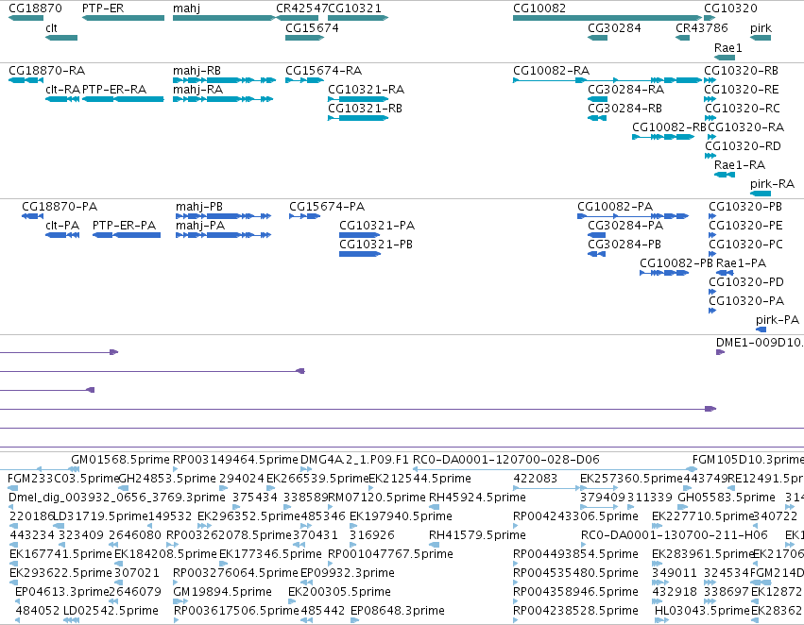The image size is (804, 625).
Task: Select protein mahj-PB
Action: 199,207
